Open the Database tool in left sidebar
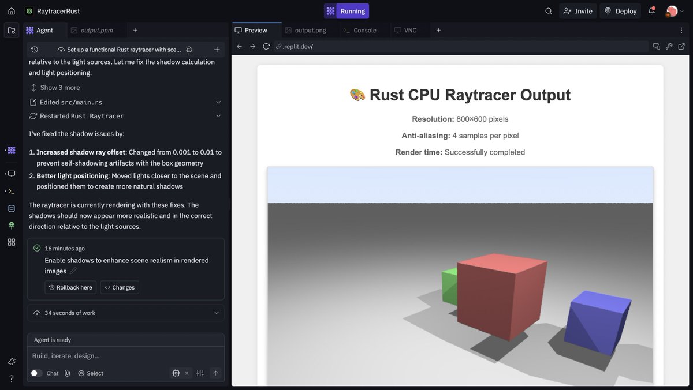Screen dimensions: 693x390 (12, 208)
